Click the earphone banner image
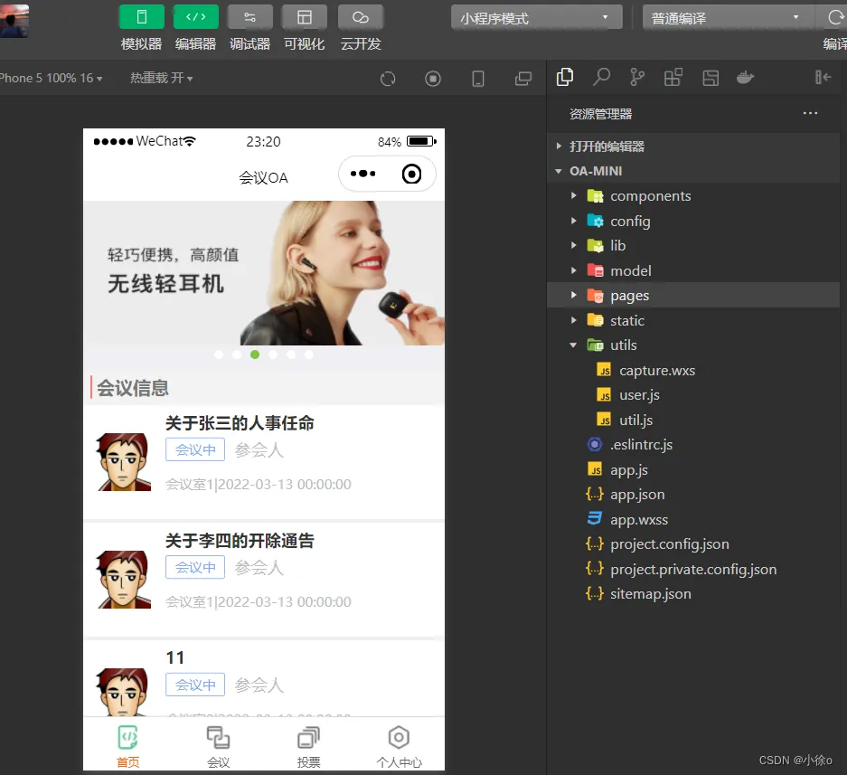The width and height of the screenshot is (847, 775). [x=264, y=273]
